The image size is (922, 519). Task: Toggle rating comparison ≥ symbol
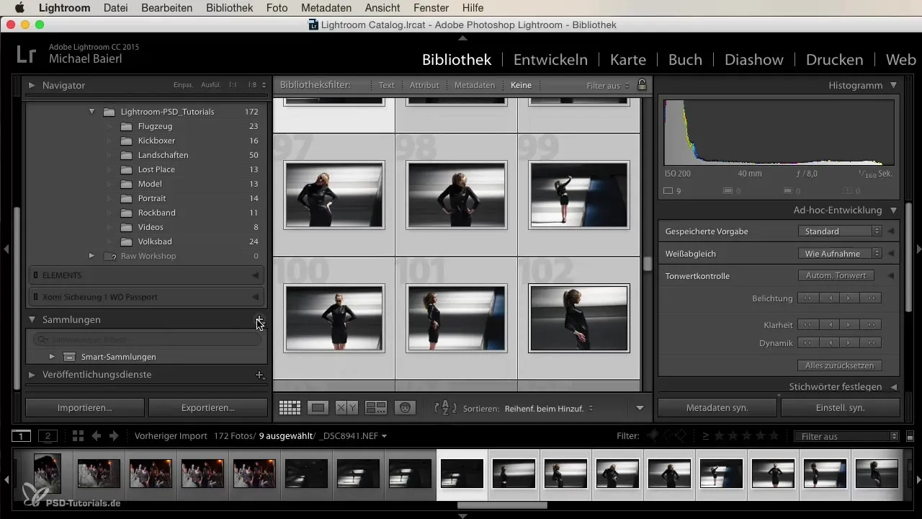pos(706,436)
